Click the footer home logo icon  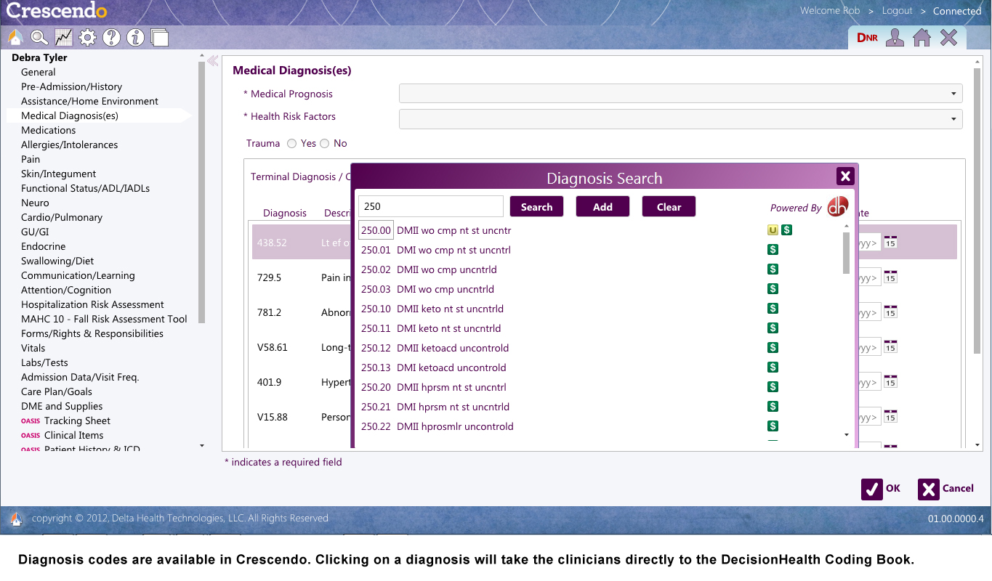(15, 519)
